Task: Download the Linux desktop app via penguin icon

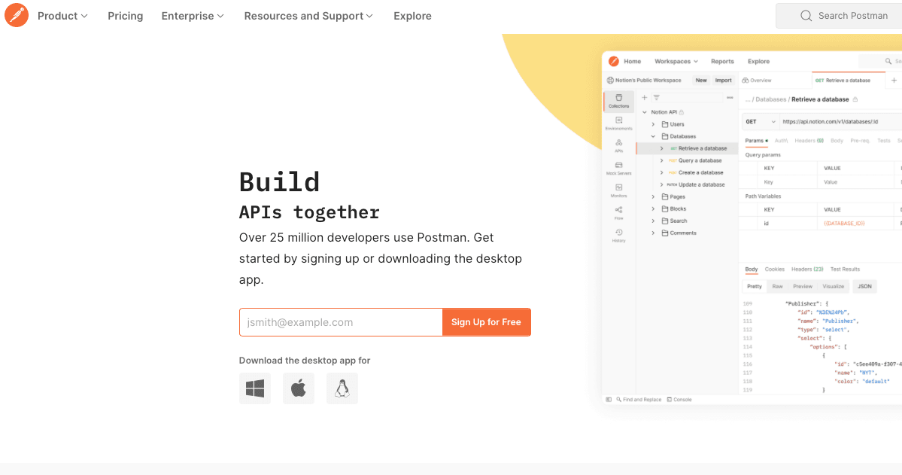Action: 342,388
